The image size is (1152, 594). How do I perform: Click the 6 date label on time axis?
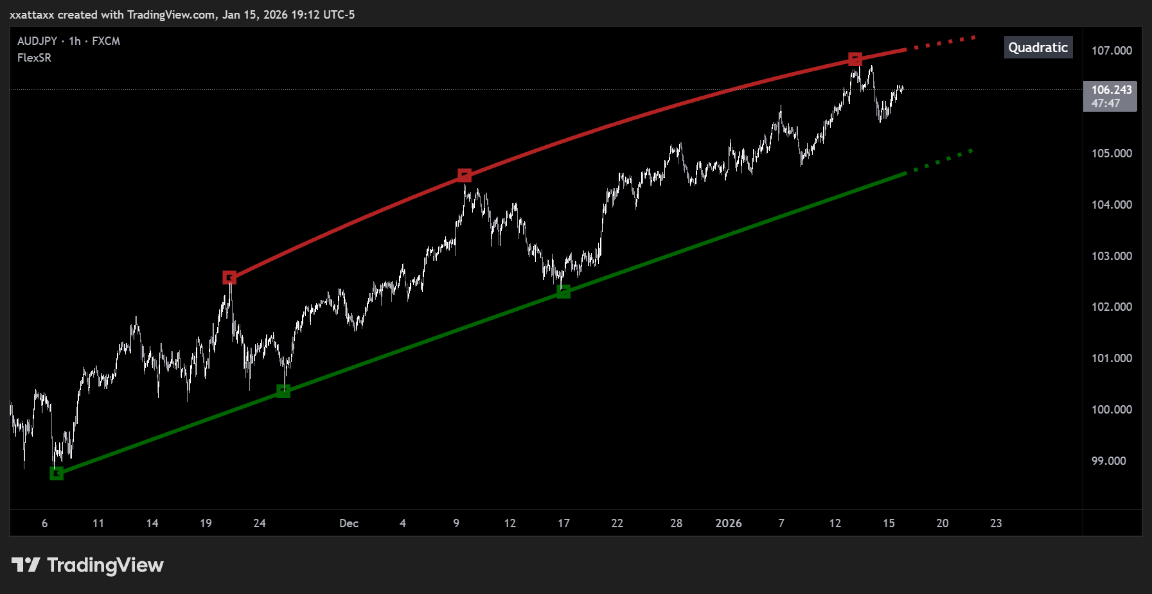[44, 523]
